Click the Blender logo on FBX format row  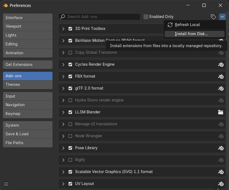[221, 77]
